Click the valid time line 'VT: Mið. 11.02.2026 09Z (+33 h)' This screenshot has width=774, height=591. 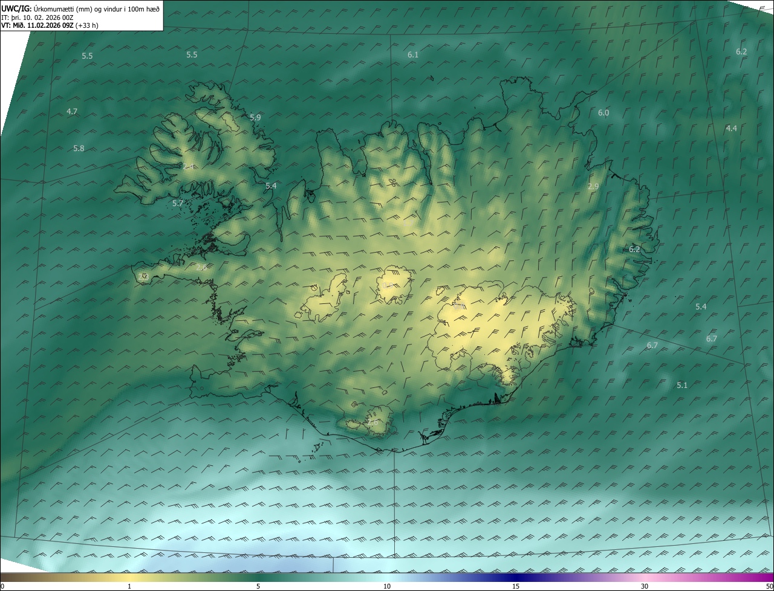pyautogui.click(x=50, y=25)
